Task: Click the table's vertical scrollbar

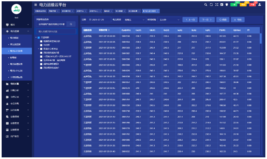Action: 260,39
